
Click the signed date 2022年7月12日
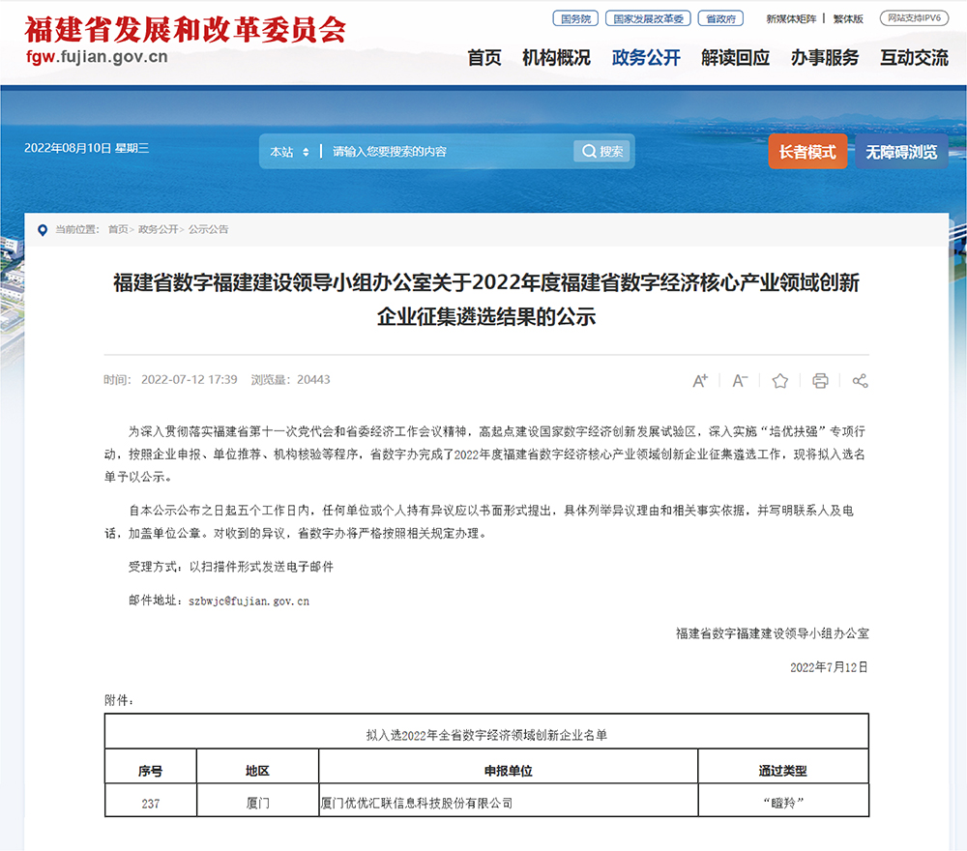pos(829,667)
